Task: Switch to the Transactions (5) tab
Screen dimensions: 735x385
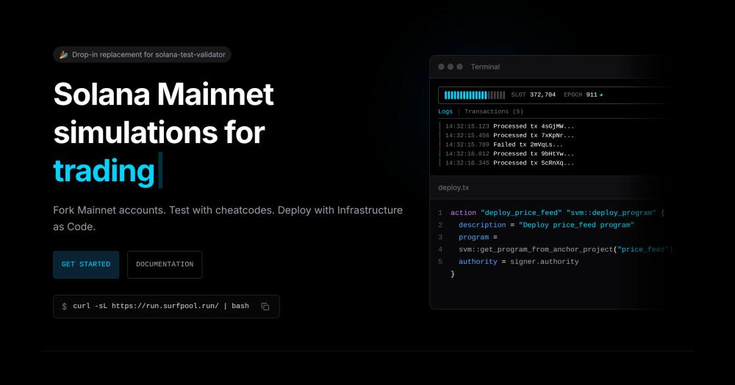Action: click(494, 111)
